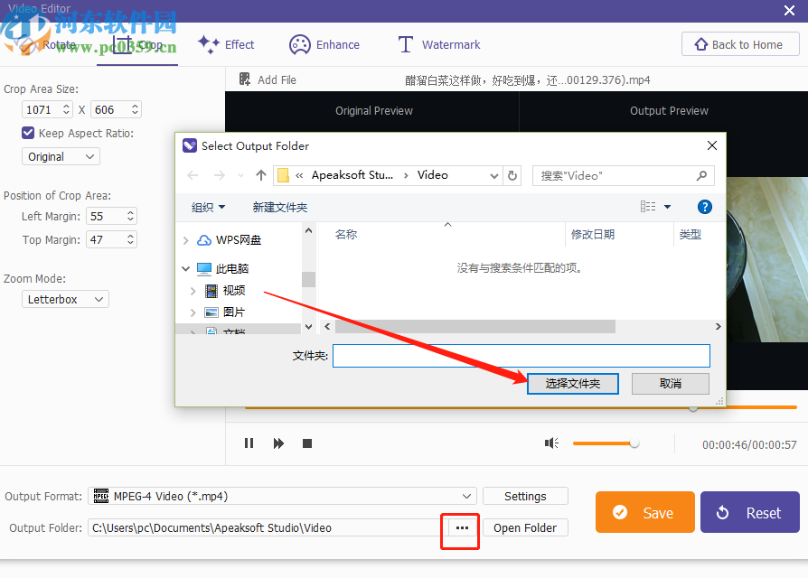Uncheck Keep Aspect Ratio
The image size is (808, 578).
point(26,131)
